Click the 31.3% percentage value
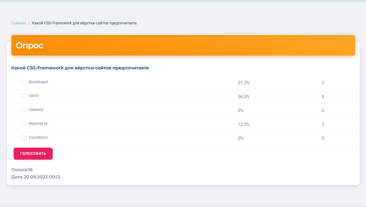Viewport: 366px width, 207px height. click(244, 83)
